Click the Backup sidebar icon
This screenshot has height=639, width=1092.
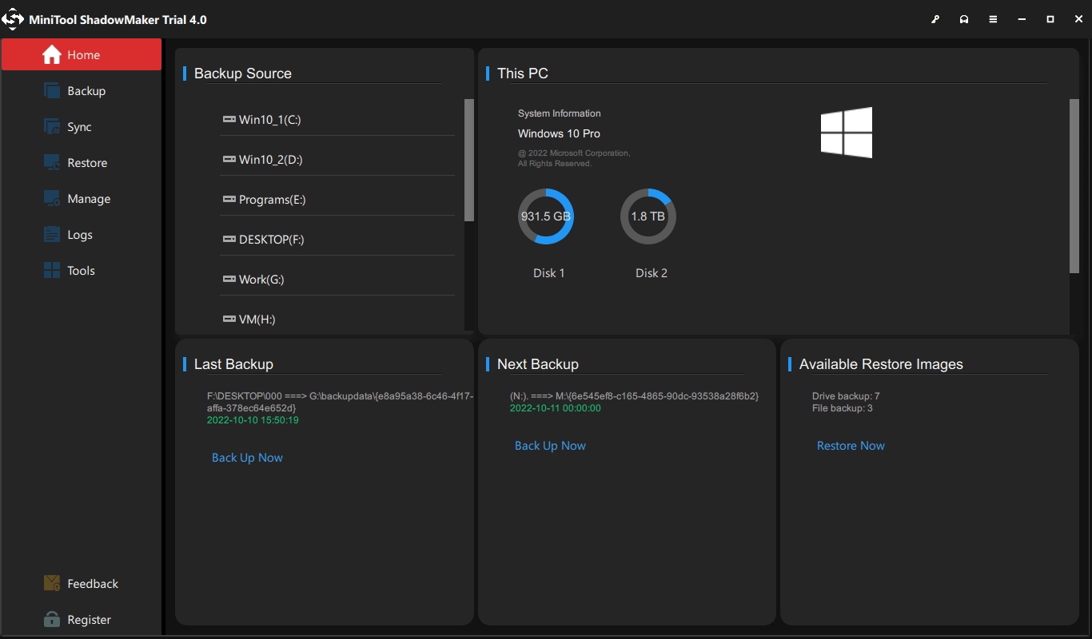click(x=53, y=91)
